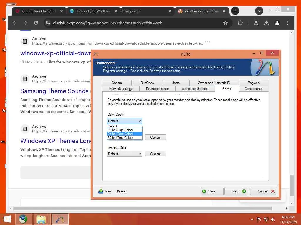
Task: Open site information icon in address bar
Action: click(48, 23)
